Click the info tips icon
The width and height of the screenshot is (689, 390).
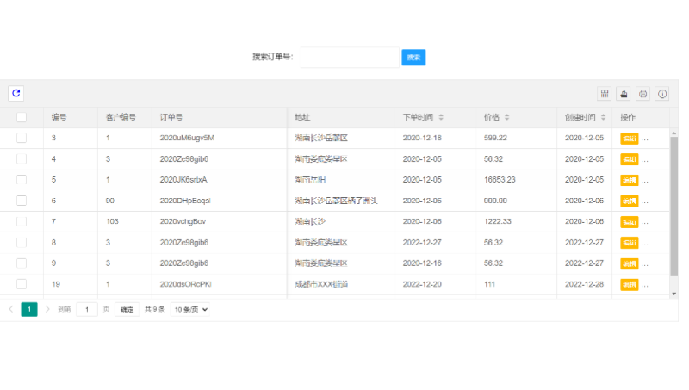661,94
